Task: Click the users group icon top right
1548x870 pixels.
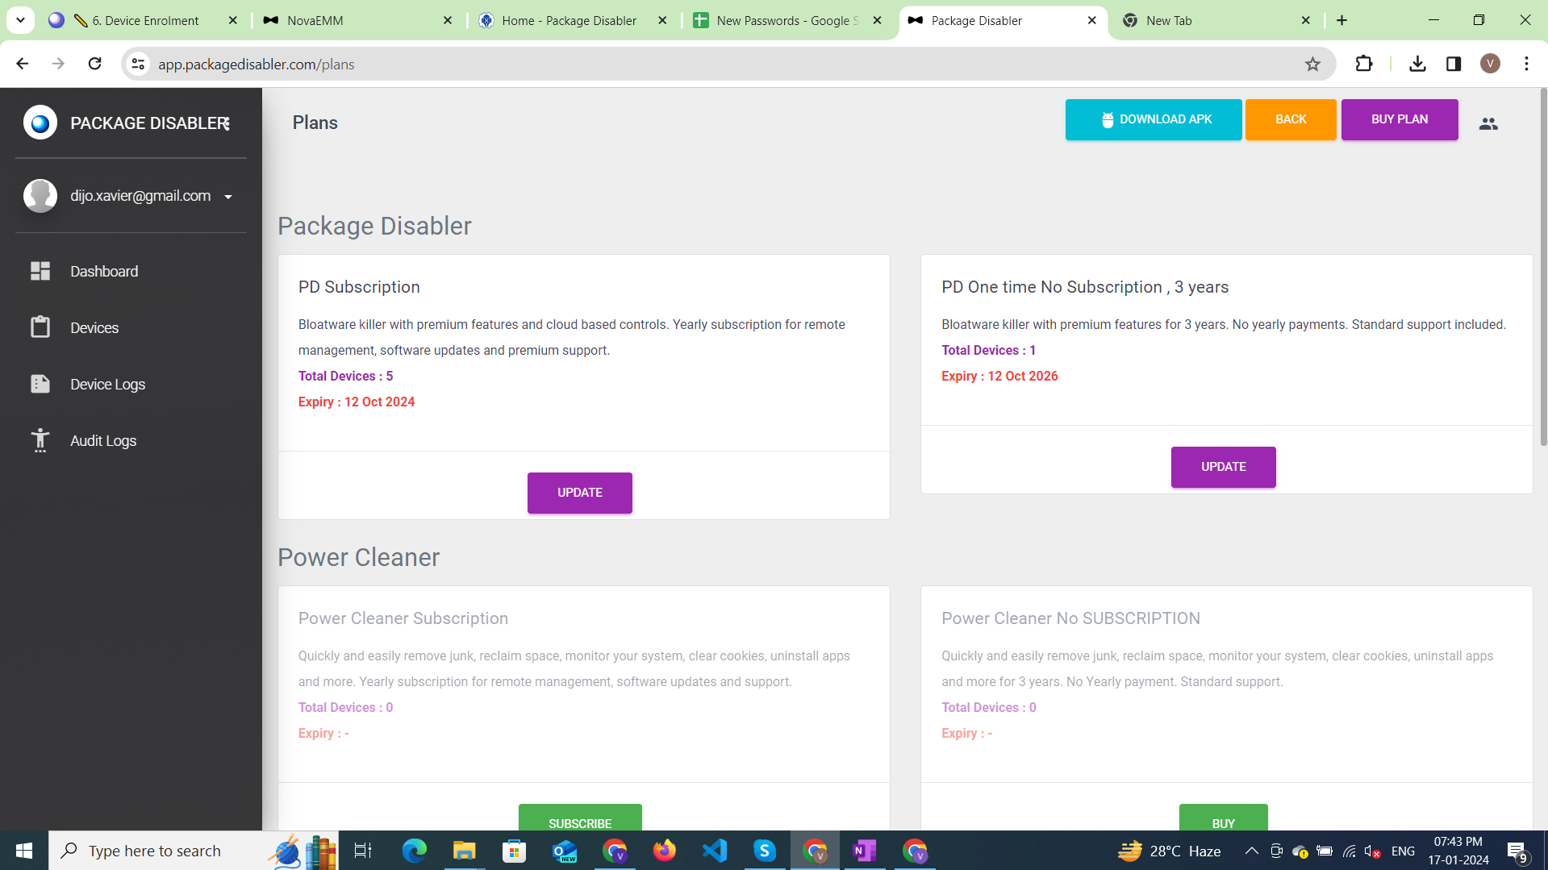Action: click(x=1488, y=123)
